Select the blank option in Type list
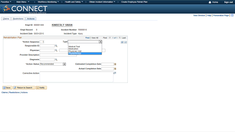 [x=85, y=44]
